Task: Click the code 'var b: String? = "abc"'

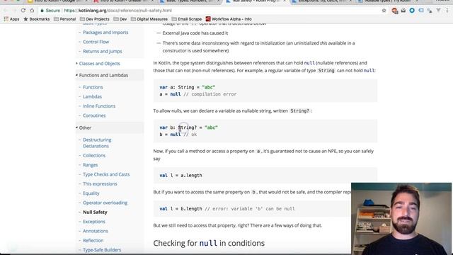Action: click(189, 127)
